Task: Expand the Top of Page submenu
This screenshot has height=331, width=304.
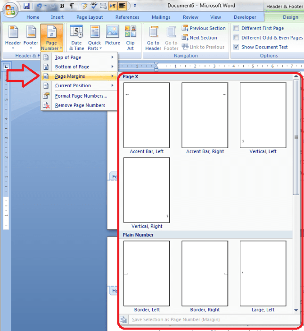Action: tap(79, 57)
